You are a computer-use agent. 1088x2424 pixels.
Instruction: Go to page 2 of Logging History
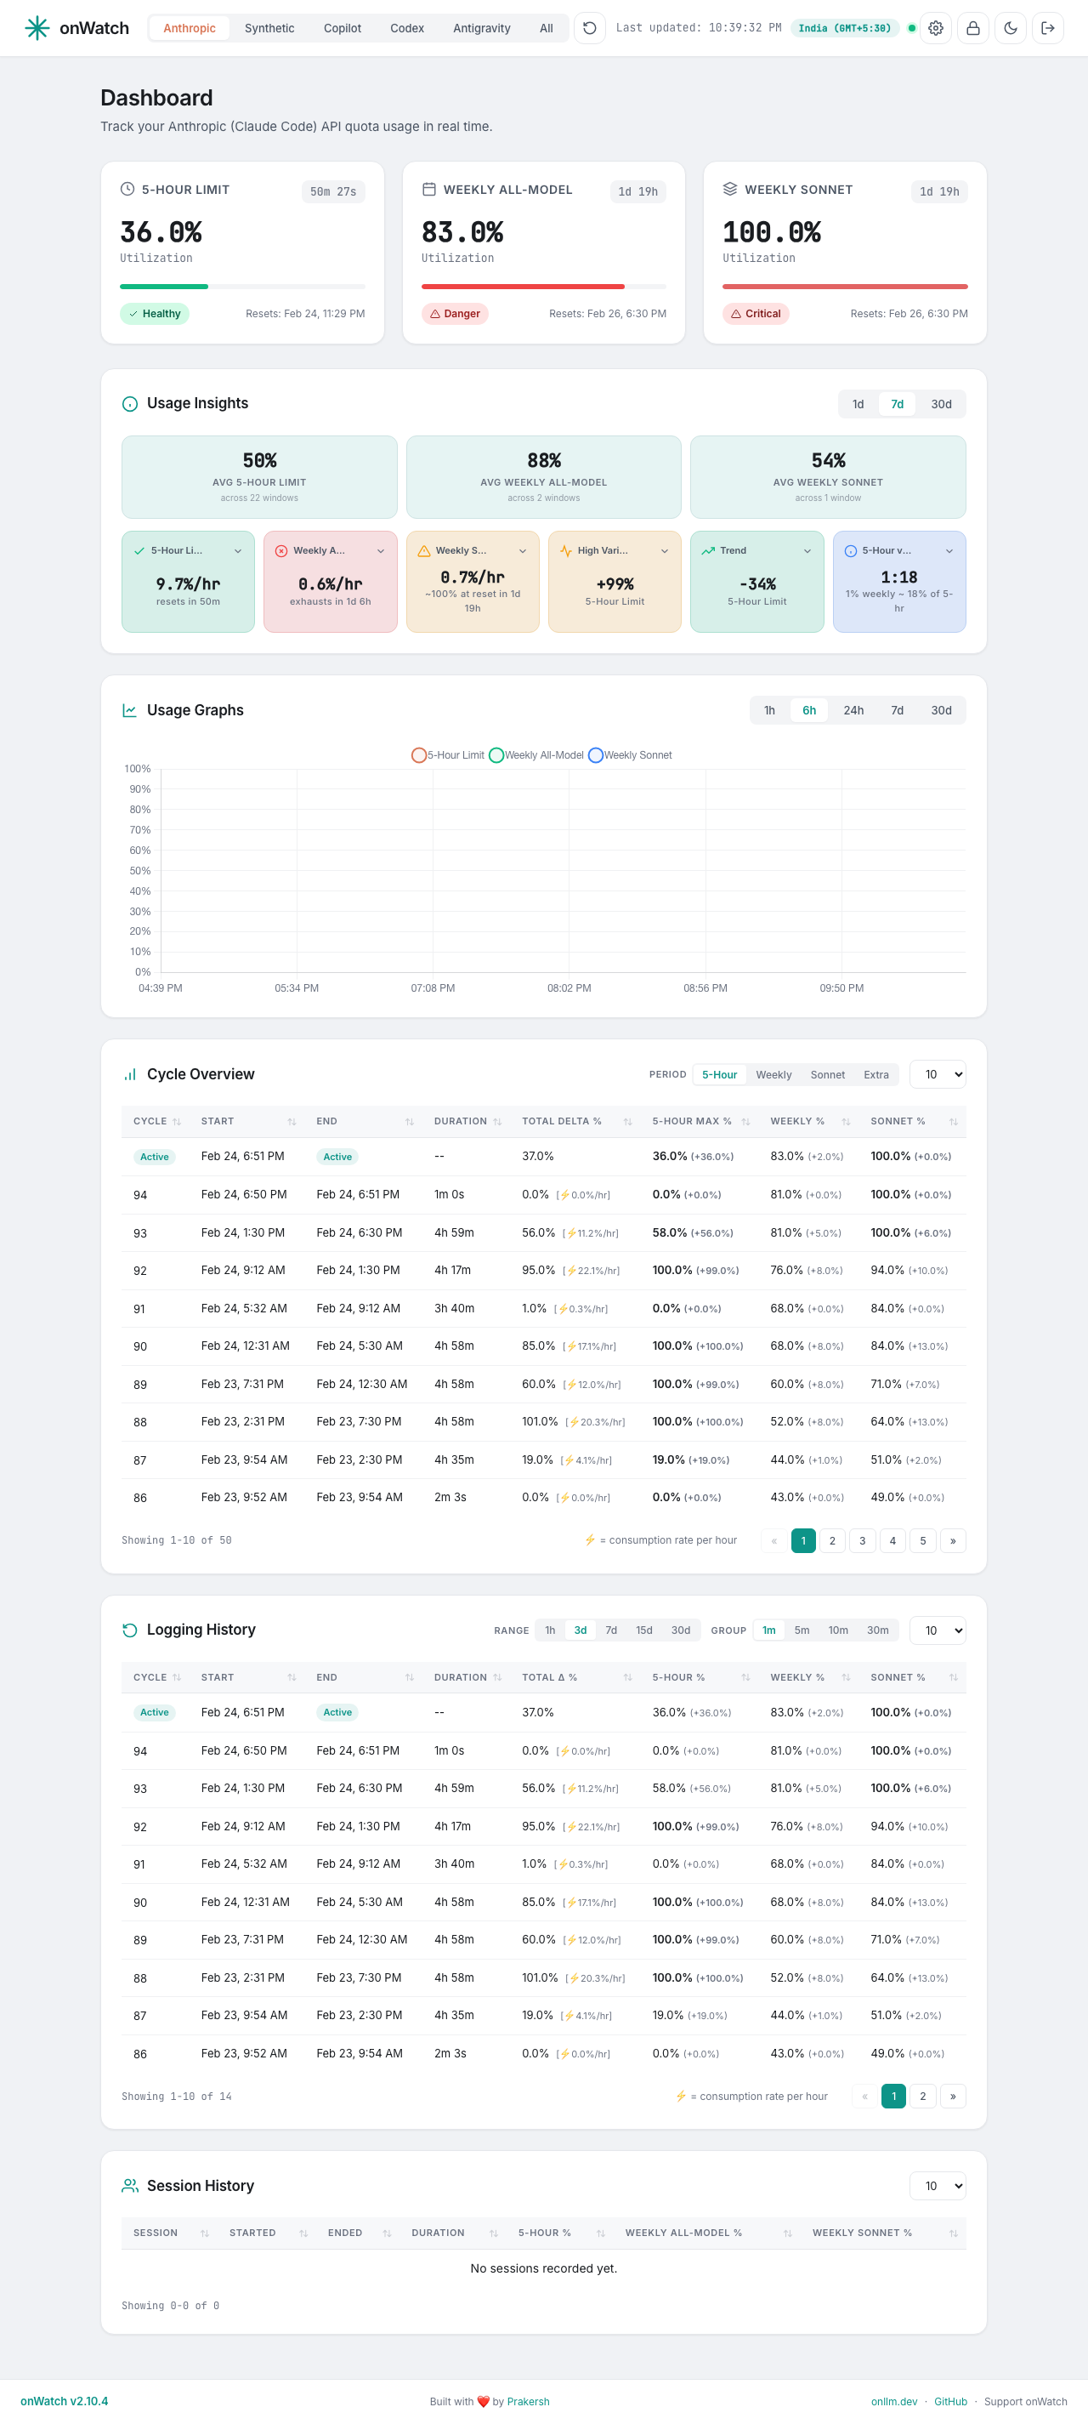pos(922,2097)
